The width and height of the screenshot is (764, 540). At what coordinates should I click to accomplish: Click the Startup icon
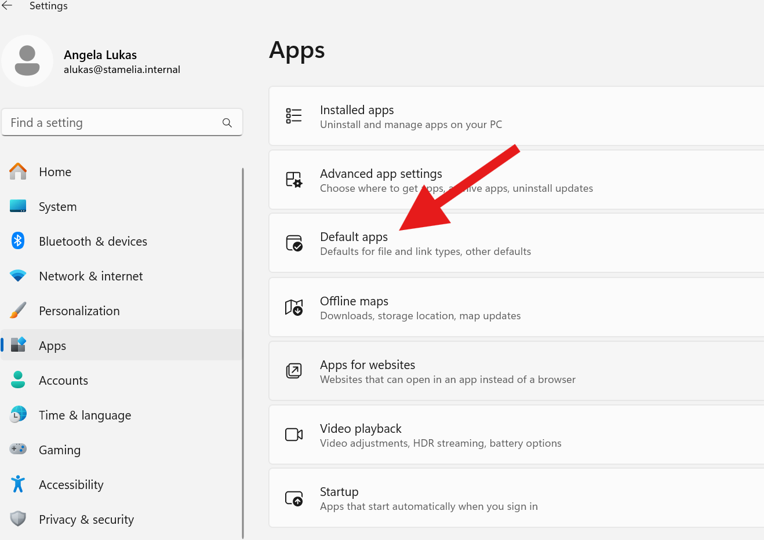pos(294,498)
